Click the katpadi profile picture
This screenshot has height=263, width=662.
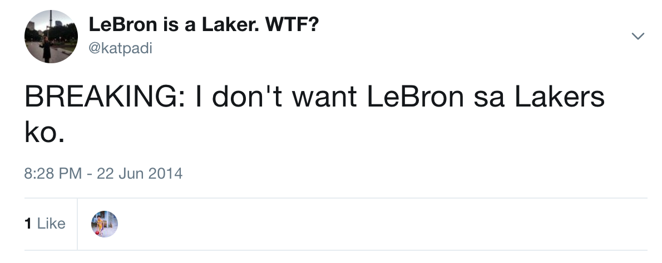[x=51, y=37]
